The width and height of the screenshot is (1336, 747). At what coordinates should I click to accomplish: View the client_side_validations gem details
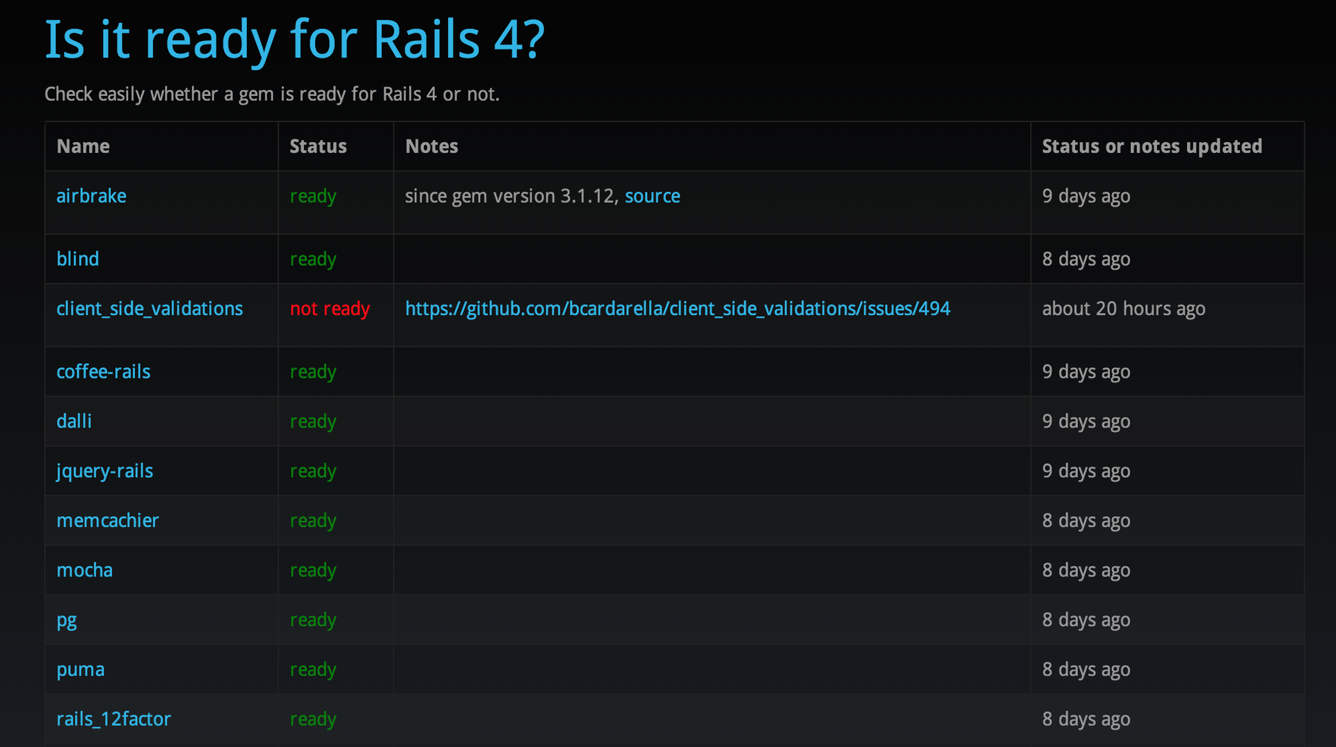click(x=150, y=309)
